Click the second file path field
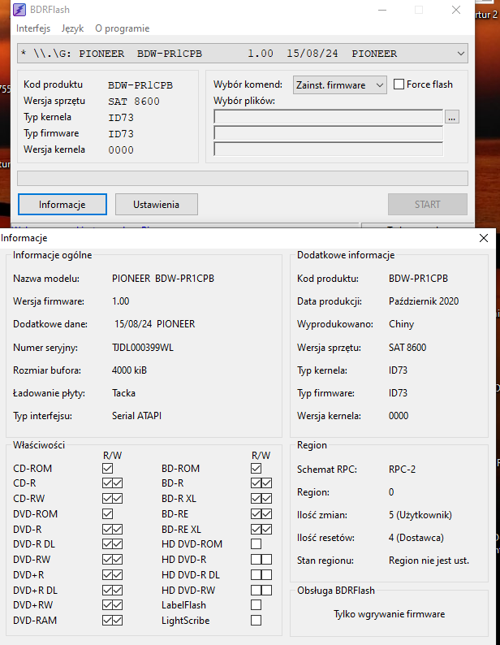 (328, 133)
